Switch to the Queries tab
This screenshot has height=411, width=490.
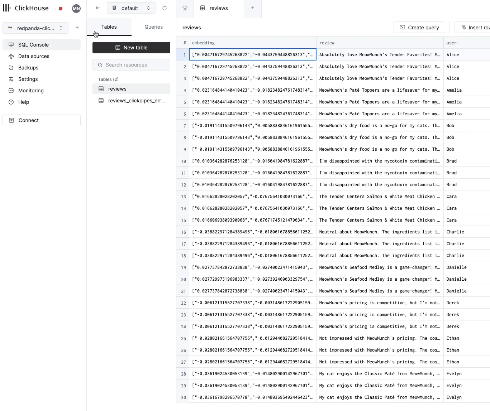click(154, 27)
